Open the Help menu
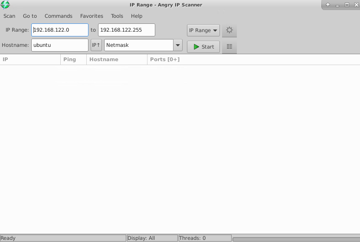360x242 pixels. click(137, 16)
